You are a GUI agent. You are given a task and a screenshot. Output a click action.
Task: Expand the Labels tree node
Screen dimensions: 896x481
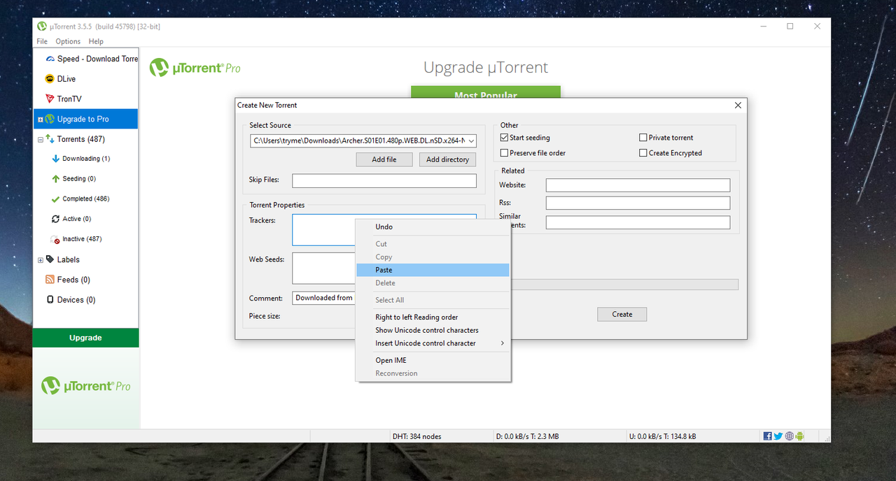pos(41,260)
